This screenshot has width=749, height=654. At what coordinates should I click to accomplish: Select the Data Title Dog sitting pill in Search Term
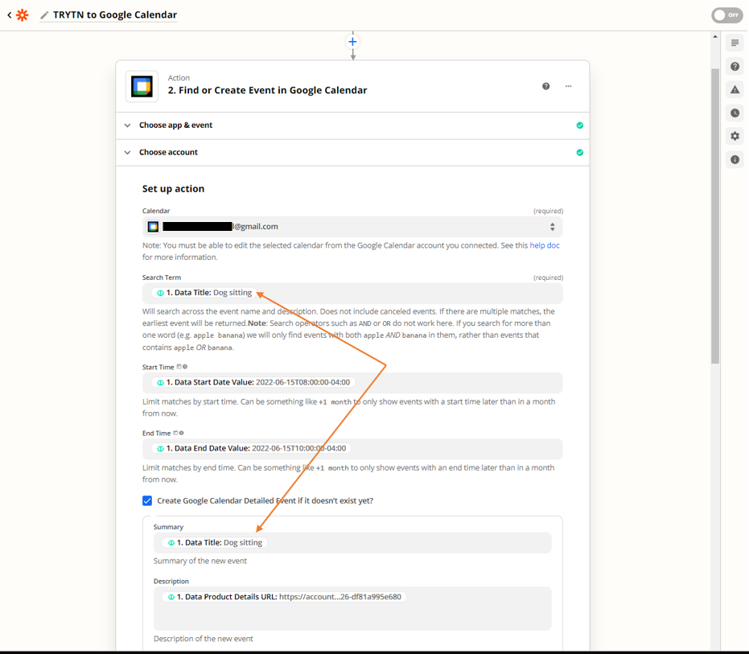point(204,292)
